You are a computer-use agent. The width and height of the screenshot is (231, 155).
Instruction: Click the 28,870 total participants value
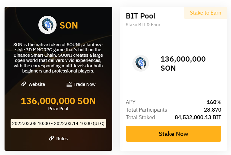(212, 110)
